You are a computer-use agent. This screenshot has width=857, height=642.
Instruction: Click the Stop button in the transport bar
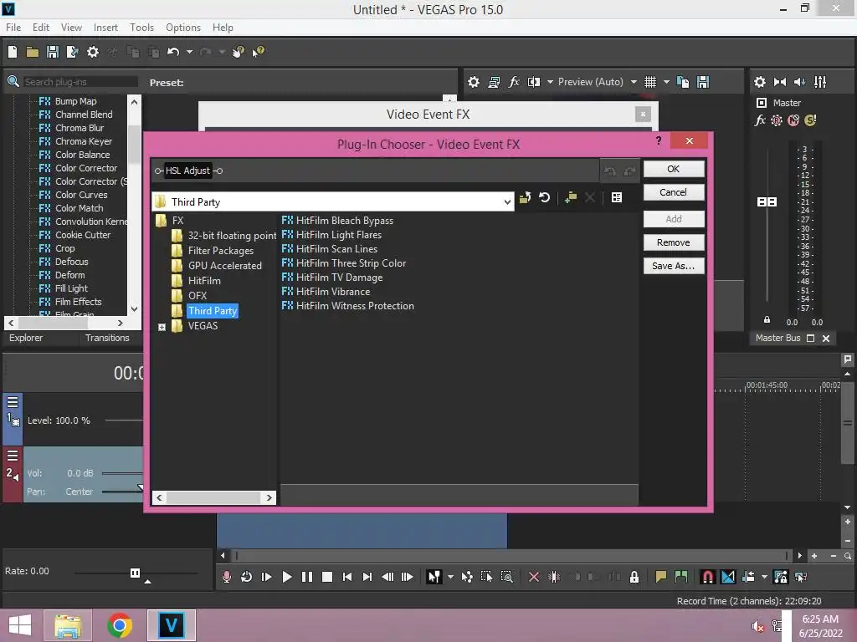pos(327,577)
